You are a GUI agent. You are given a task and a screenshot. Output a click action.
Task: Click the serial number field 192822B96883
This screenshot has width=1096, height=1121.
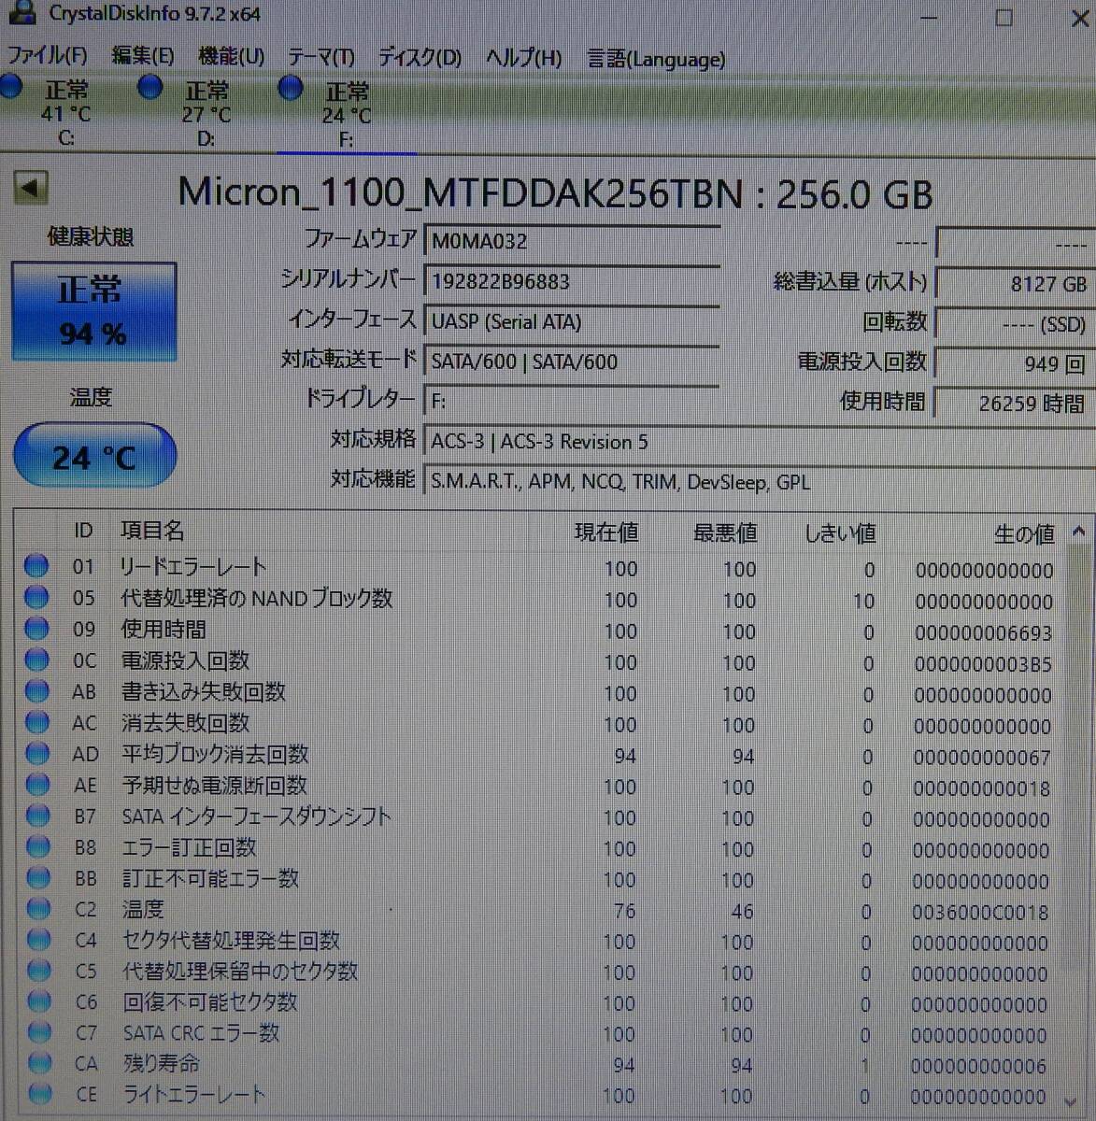(571, 281)
